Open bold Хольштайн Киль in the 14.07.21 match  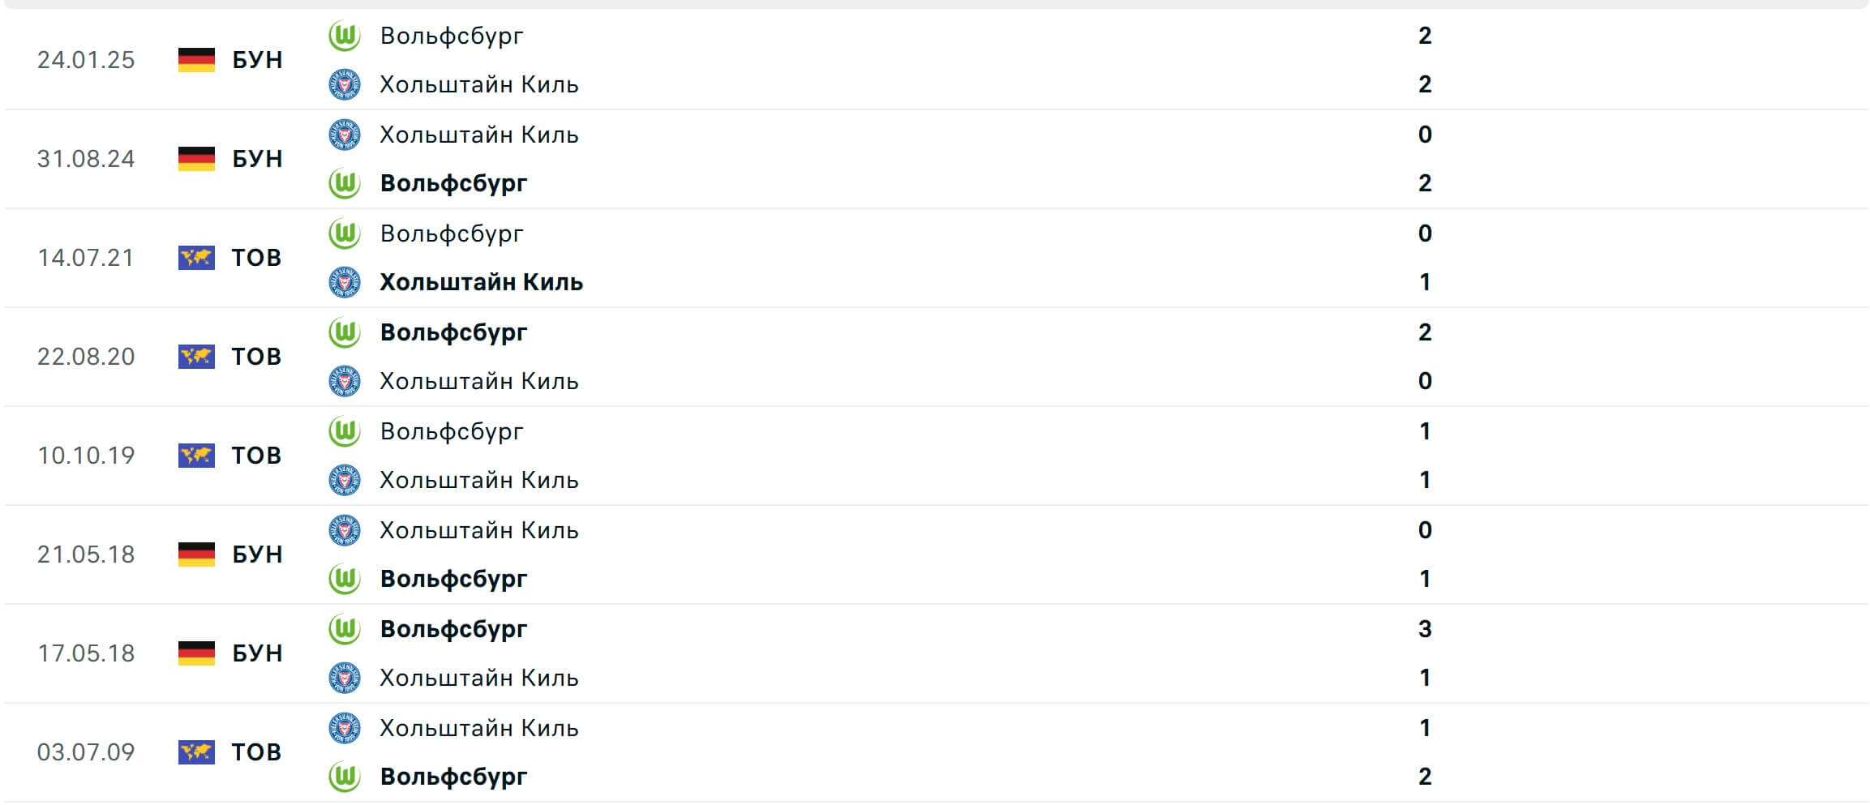(481, 282)
